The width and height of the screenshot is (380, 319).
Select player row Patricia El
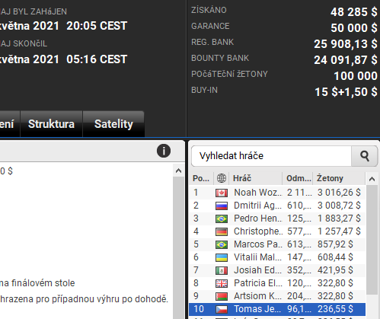click(x=277, y=283)
